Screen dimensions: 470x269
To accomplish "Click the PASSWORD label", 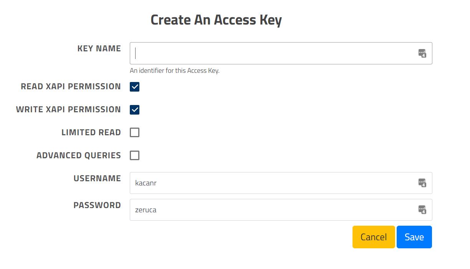I will pyautogui.click(x=97, y=205).
